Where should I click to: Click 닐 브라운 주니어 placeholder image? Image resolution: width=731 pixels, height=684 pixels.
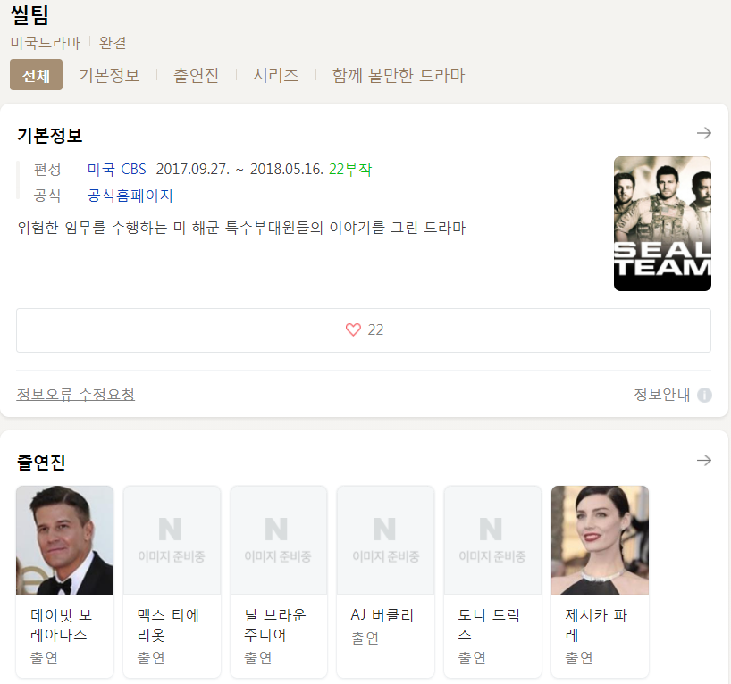(279, 540)
